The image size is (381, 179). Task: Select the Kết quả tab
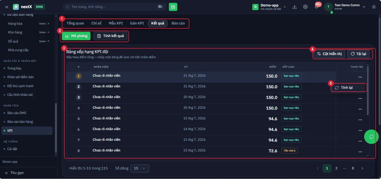click(158, 23)
